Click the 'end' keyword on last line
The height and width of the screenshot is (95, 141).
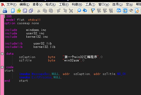[7, 81]
